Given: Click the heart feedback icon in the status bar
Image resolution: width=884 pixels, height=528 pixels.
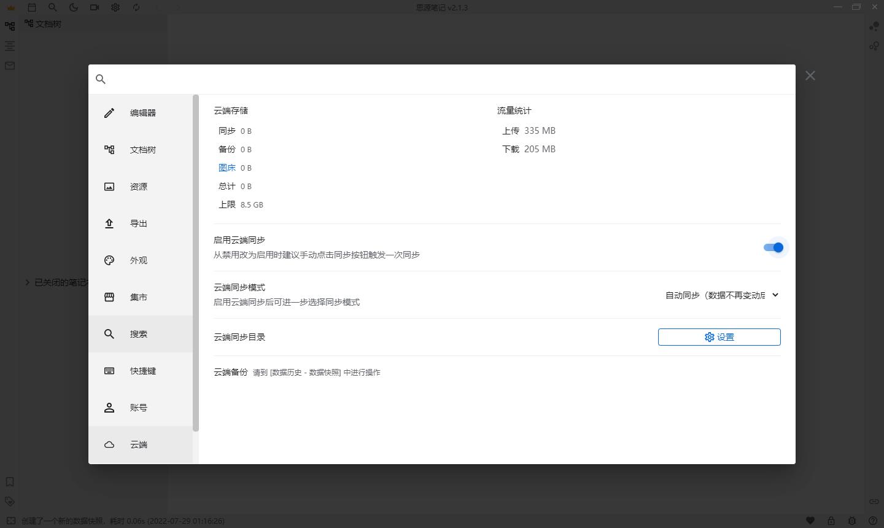Looking at the screenshot, I should pos(810,520).
